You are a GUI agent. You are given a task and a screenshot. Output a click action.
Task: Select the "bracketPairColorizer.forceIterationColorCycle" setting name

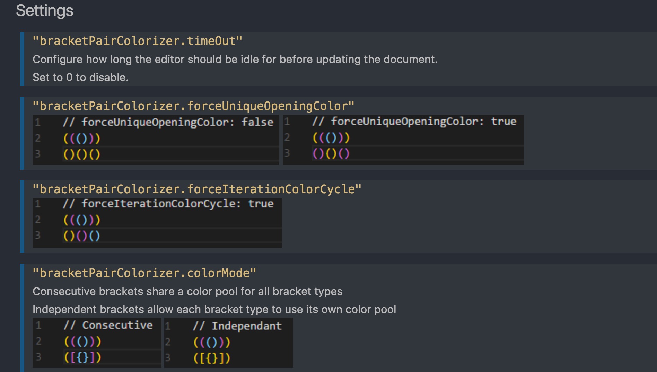197,189
